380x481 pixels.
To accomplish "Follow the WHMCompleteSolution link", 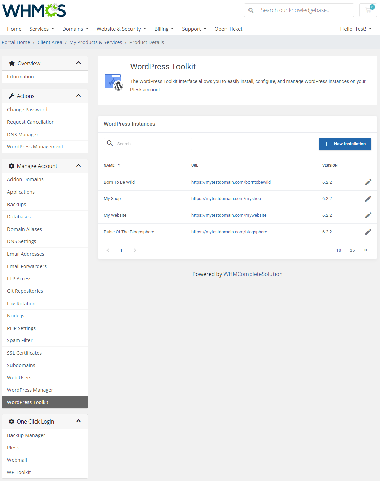I will pos(253,274).
